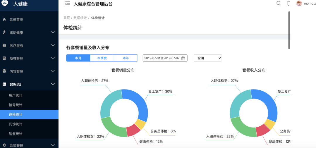316x148 pixels.
Task: Select the 本月 time range option
Action: 78,58
